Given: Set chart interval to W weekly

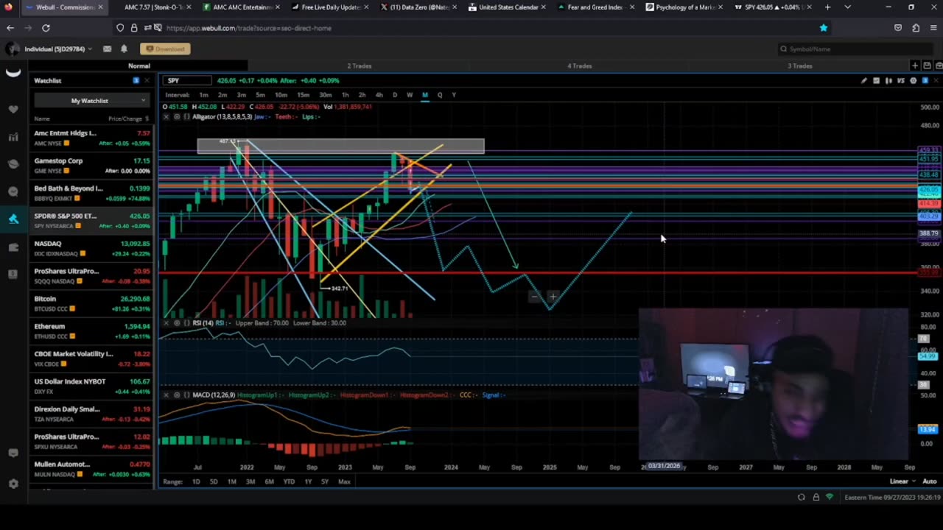Looking at the screenshot, I should [x=410, y=95].
